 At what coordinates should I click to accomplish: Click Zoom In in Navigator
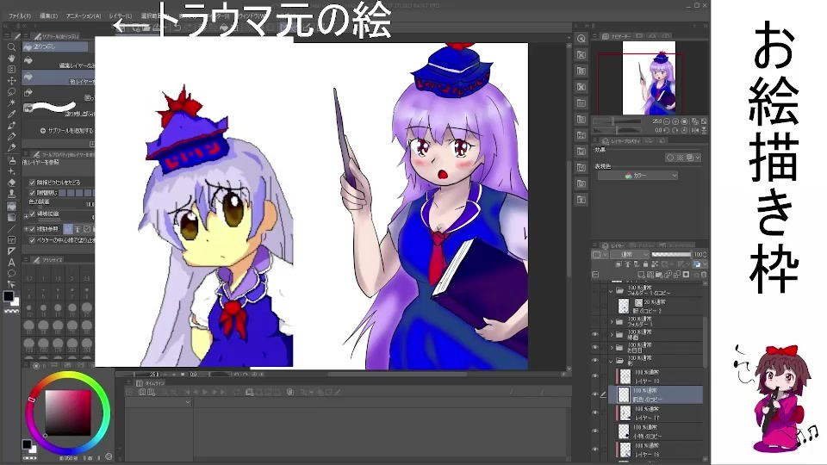pyautogui.click(x=675, y=121)
